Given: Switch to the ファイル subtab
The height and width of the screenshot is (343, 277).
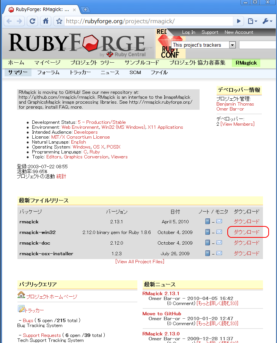Looking at the screenshot, I should pyautogui.click(x=159, y=73).
